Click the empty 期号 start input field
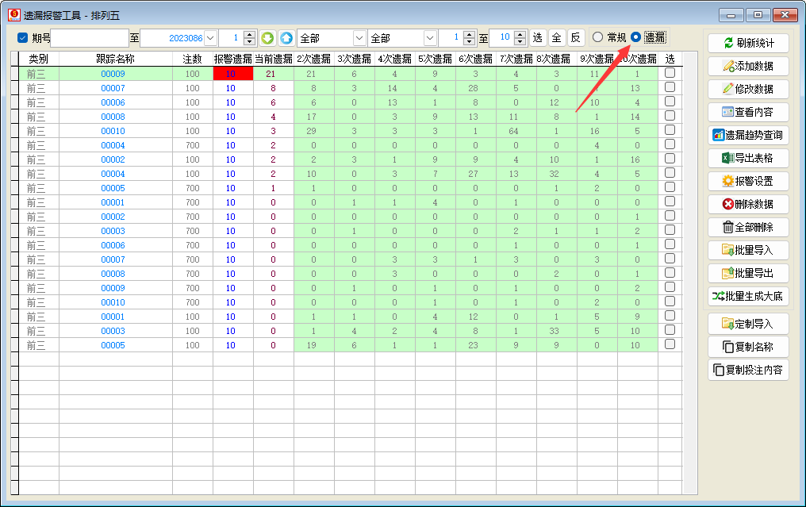Screen dimensions: 806x507 89,38
